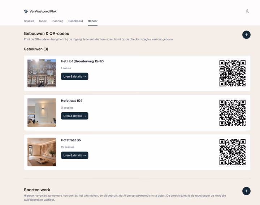Click the VeraVastgoed Klok brand name
The width and height of the screenshot is (260, 205).
click(x=43, y=11)
